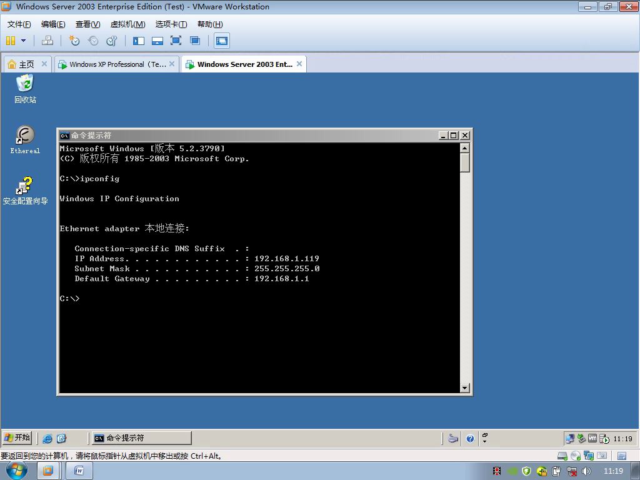Click the subnet mask 255.255.255.0 value

(287, 269)
